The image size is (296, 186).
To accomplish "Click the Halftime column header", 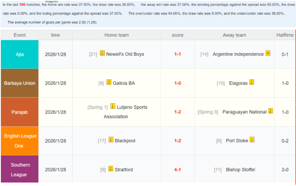I will point(285,35).
